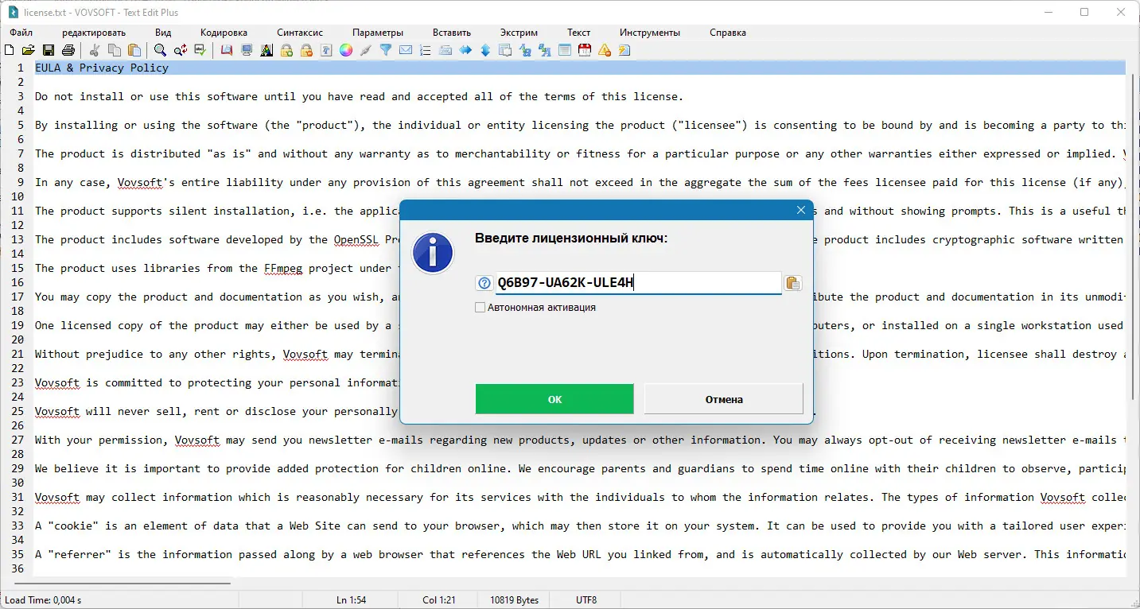Open the Вставить menu
This screenshot has width=1140, height=609.
click(x=452, y=33)
